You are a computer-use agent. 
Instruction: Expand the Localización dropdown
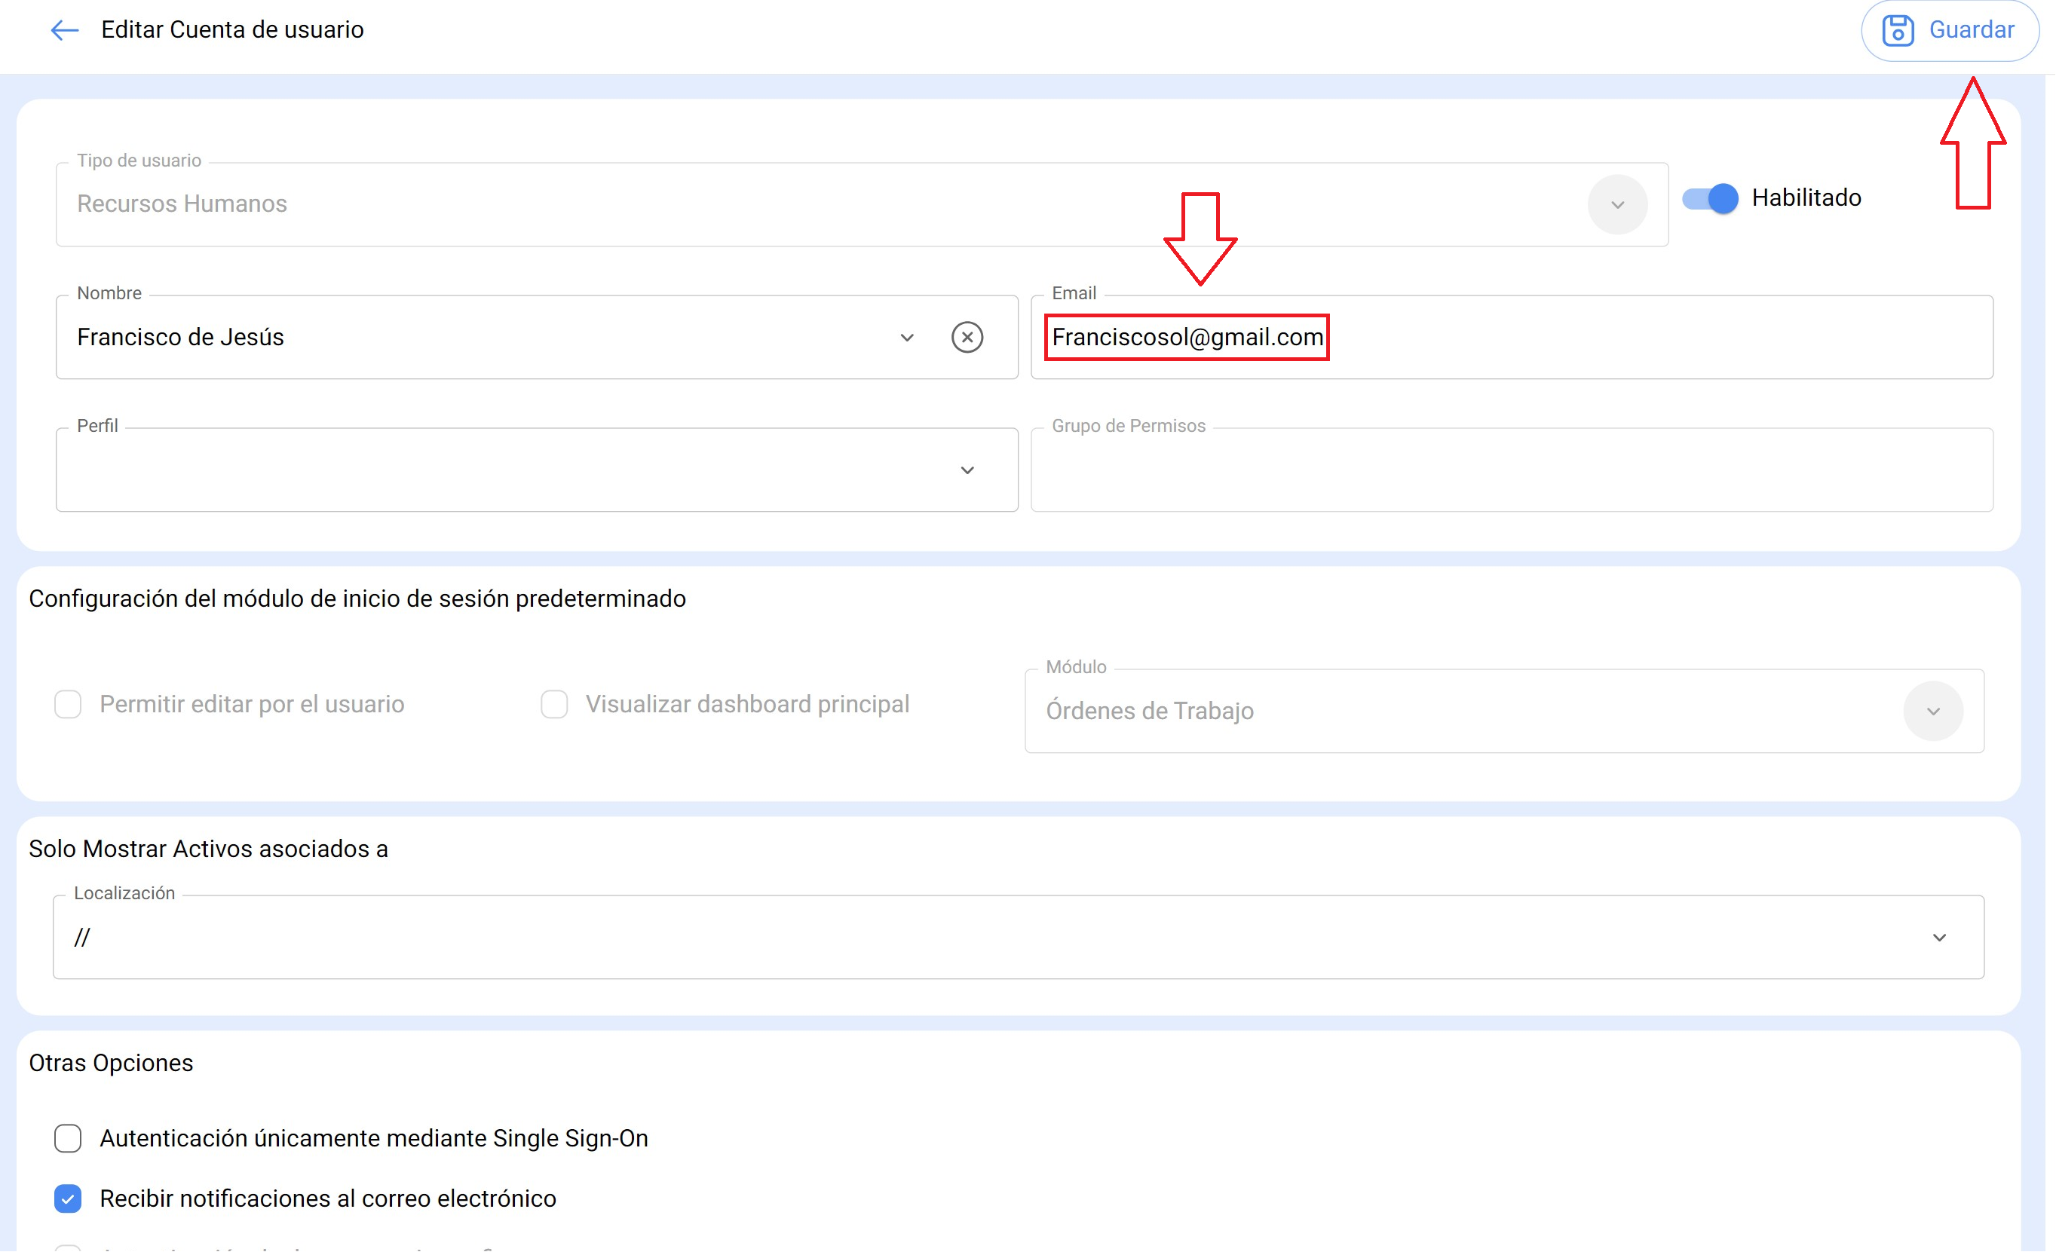1939,937
